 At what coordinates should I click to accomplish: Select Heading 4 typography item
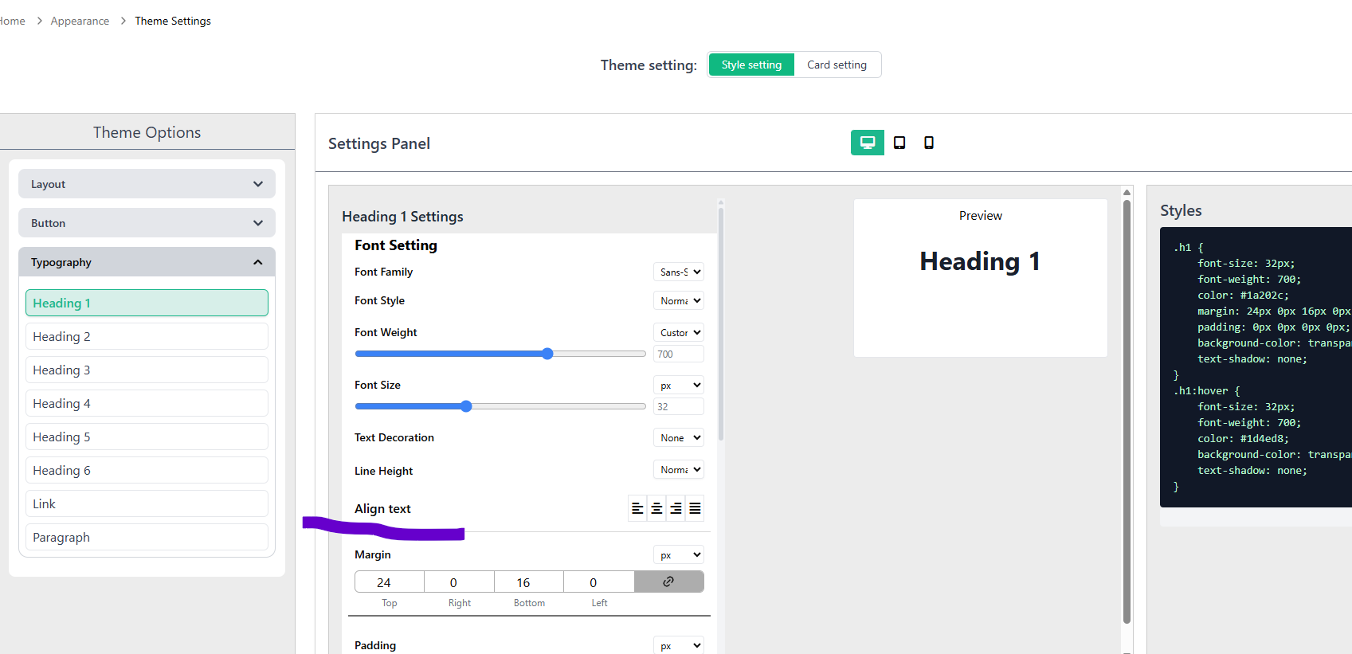coord(147,403)
